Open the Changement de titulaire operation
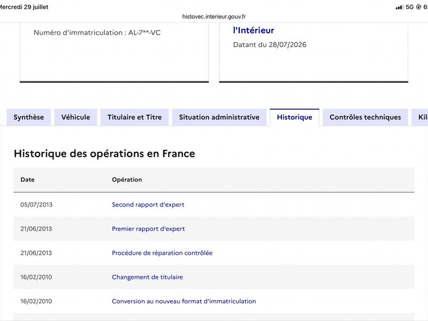The width and height of the screenshot is (428, 321). [148, 277]
